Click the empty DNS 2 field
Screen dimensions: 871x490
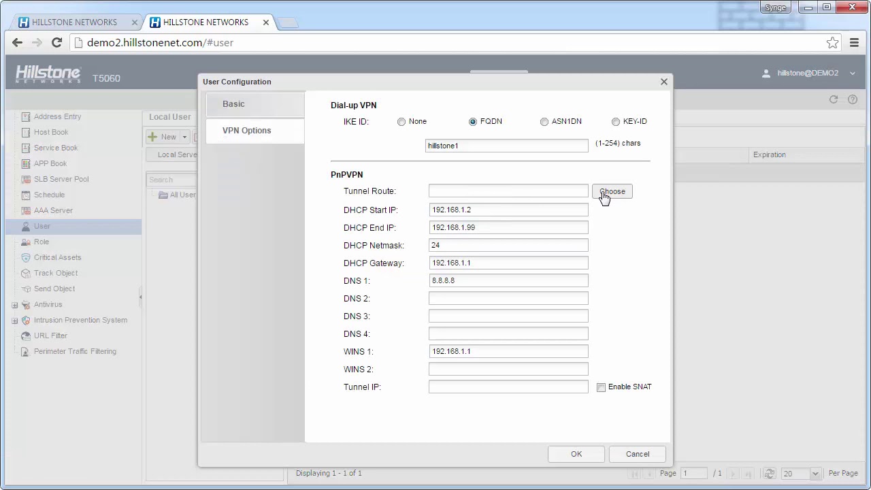[508, 298]
